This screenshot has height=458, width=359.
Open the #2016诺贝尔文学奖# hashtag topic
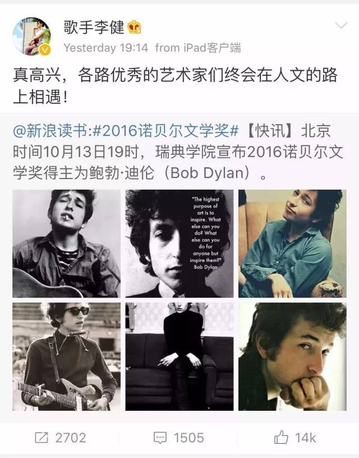tap(165, 130)
